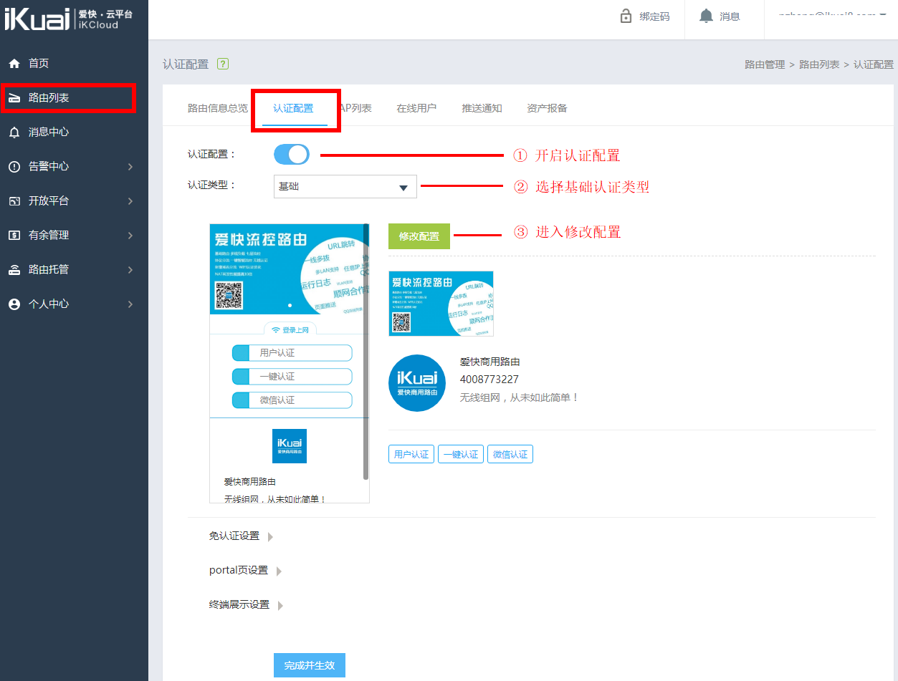This screenshot has height=681, width=898.
Task: Click the person icon beside 个人中心
Action: [14, 304]
